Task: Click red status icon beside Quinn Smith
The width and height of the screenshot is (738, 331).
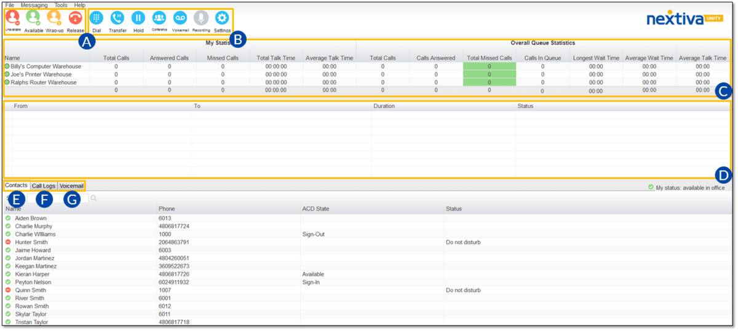Action: click(8, 290)
